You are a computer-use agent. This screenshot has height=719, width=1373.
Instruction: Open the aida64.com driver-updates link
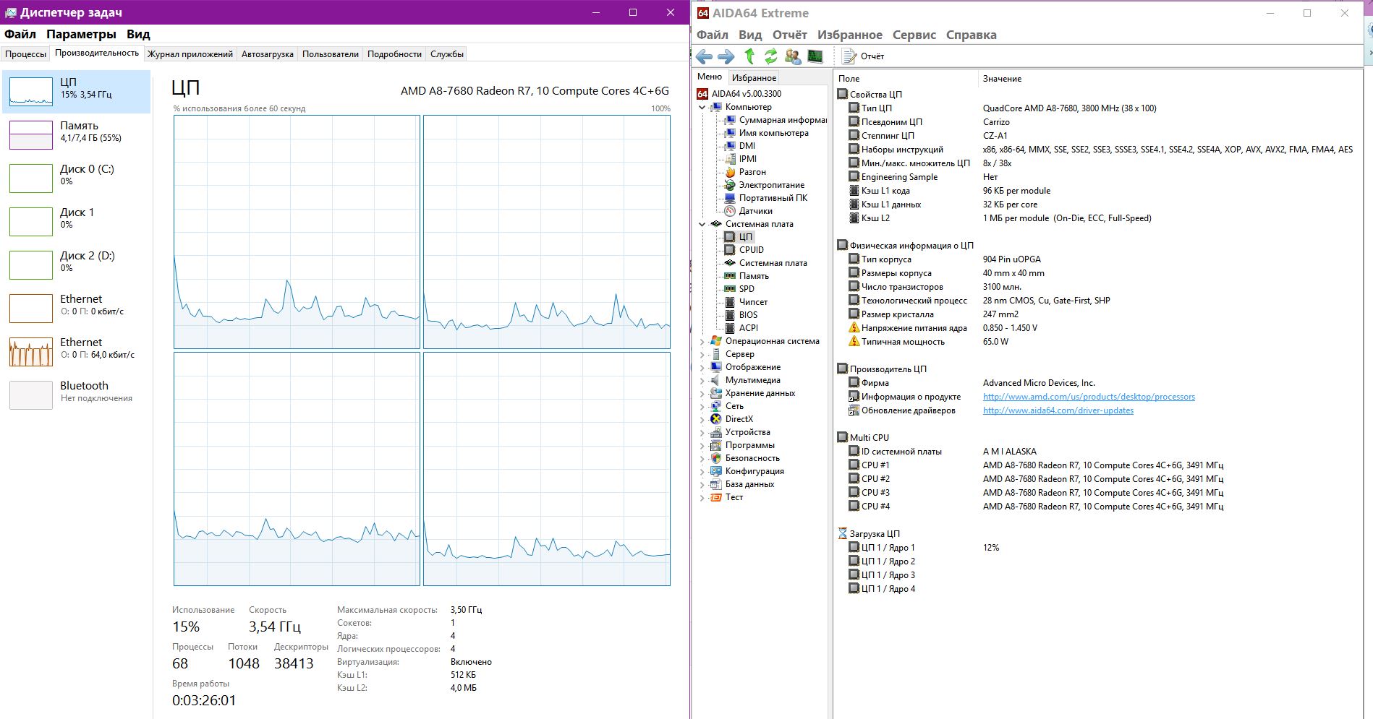(x=1058, y=410)
